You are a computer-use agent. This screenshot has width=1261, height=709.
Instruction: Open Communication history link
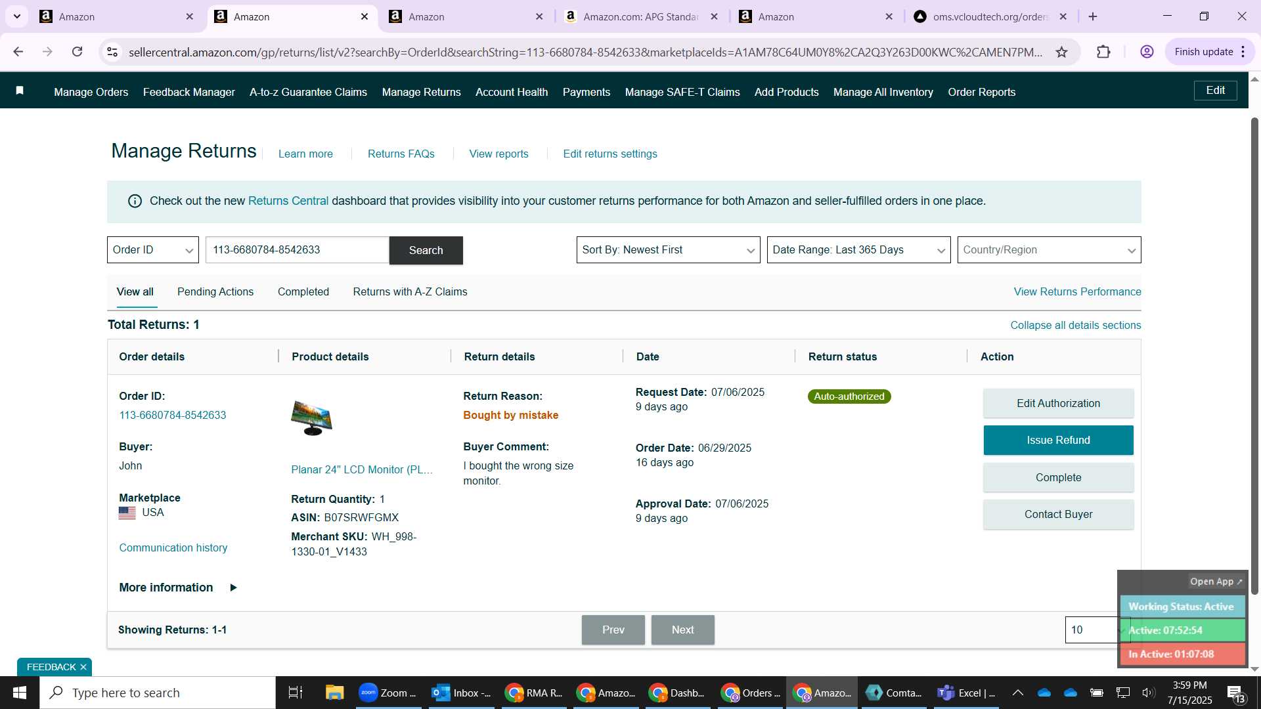[x=173, y=548]
